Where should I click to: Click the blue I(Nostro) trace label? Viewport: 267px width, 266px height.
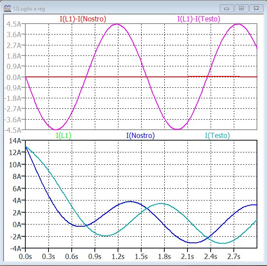coord(140,135)
